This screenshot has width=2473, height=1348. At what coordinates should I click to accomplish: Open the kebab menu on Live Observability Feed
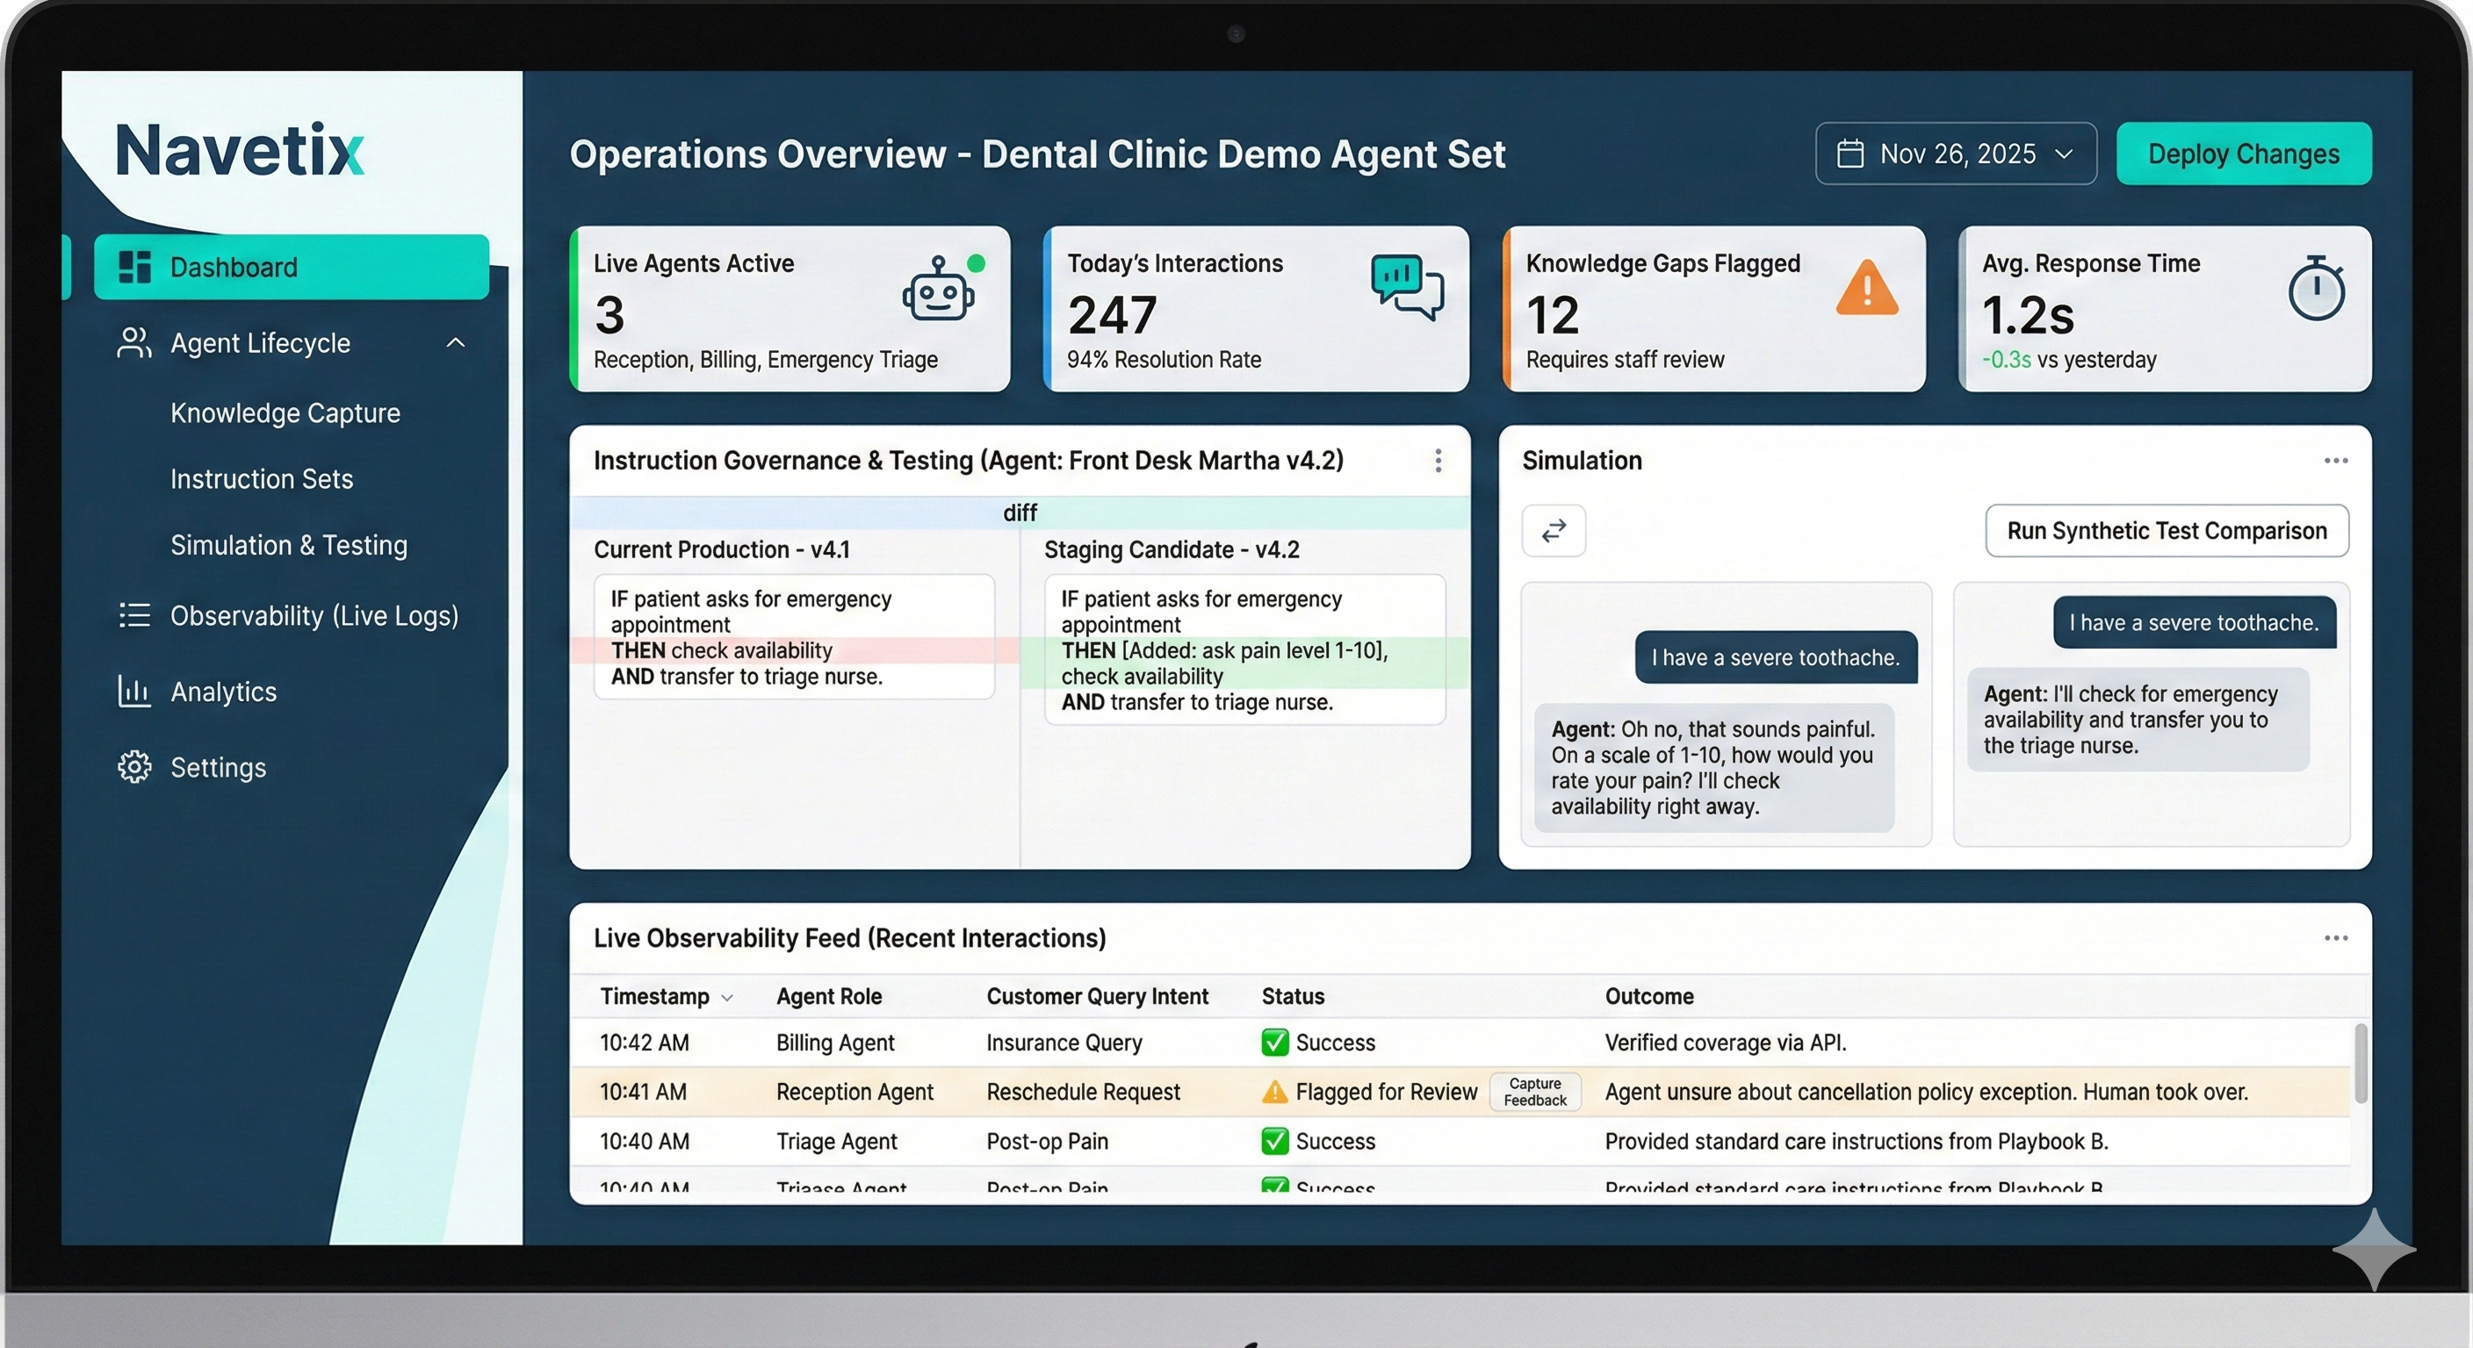2337,937
